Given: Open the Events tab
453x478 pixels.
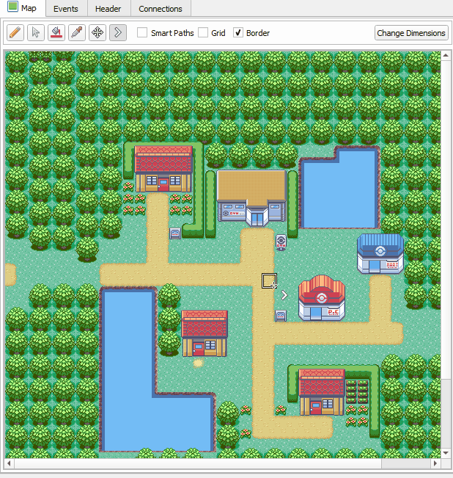Looking at the screenshot, I should (x=66, y=9).
